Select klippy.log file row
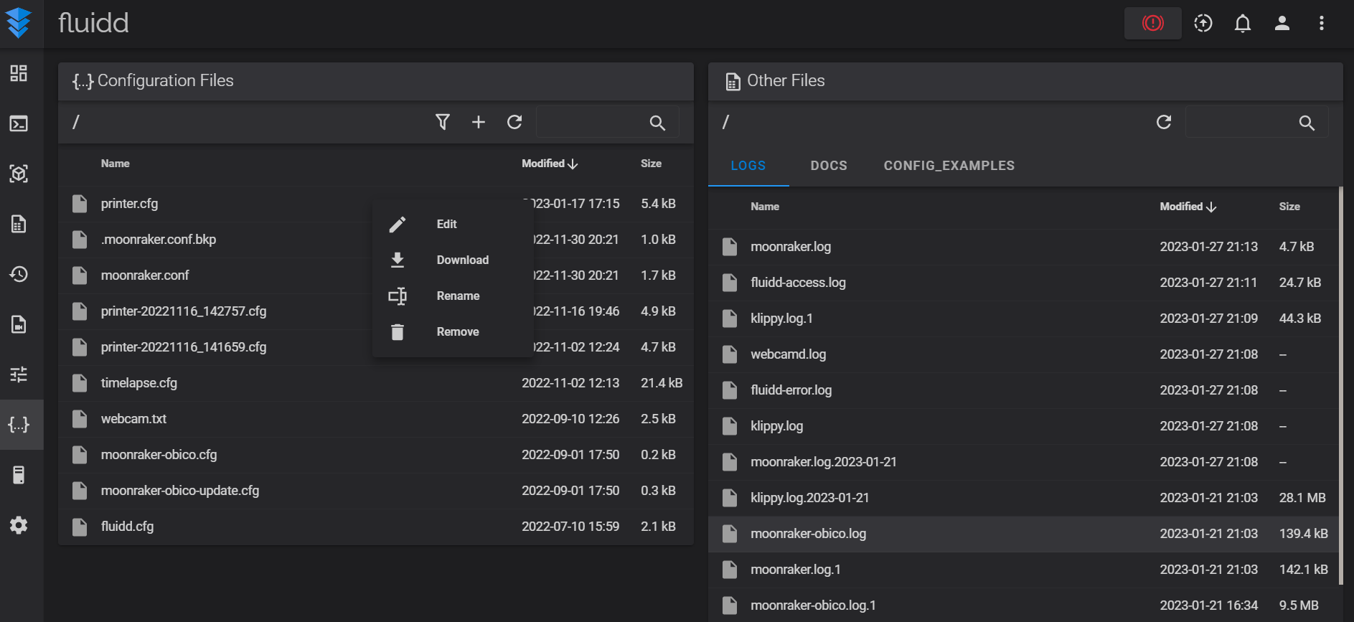Screen dimensions: 1354x622 (x=1023, y=426)
